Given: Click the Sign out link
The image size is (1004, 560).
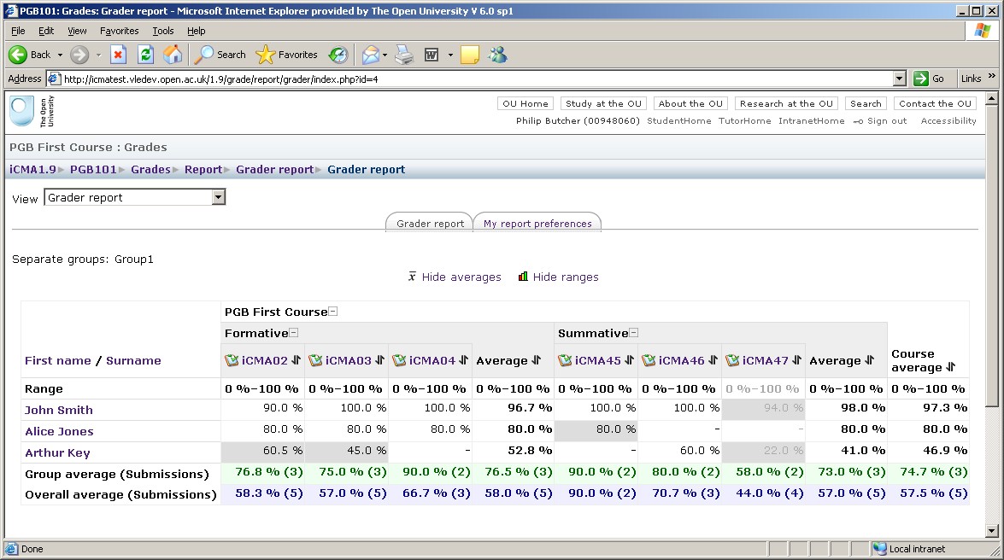Looking at the screenshot, I should [x=887, y=121].
